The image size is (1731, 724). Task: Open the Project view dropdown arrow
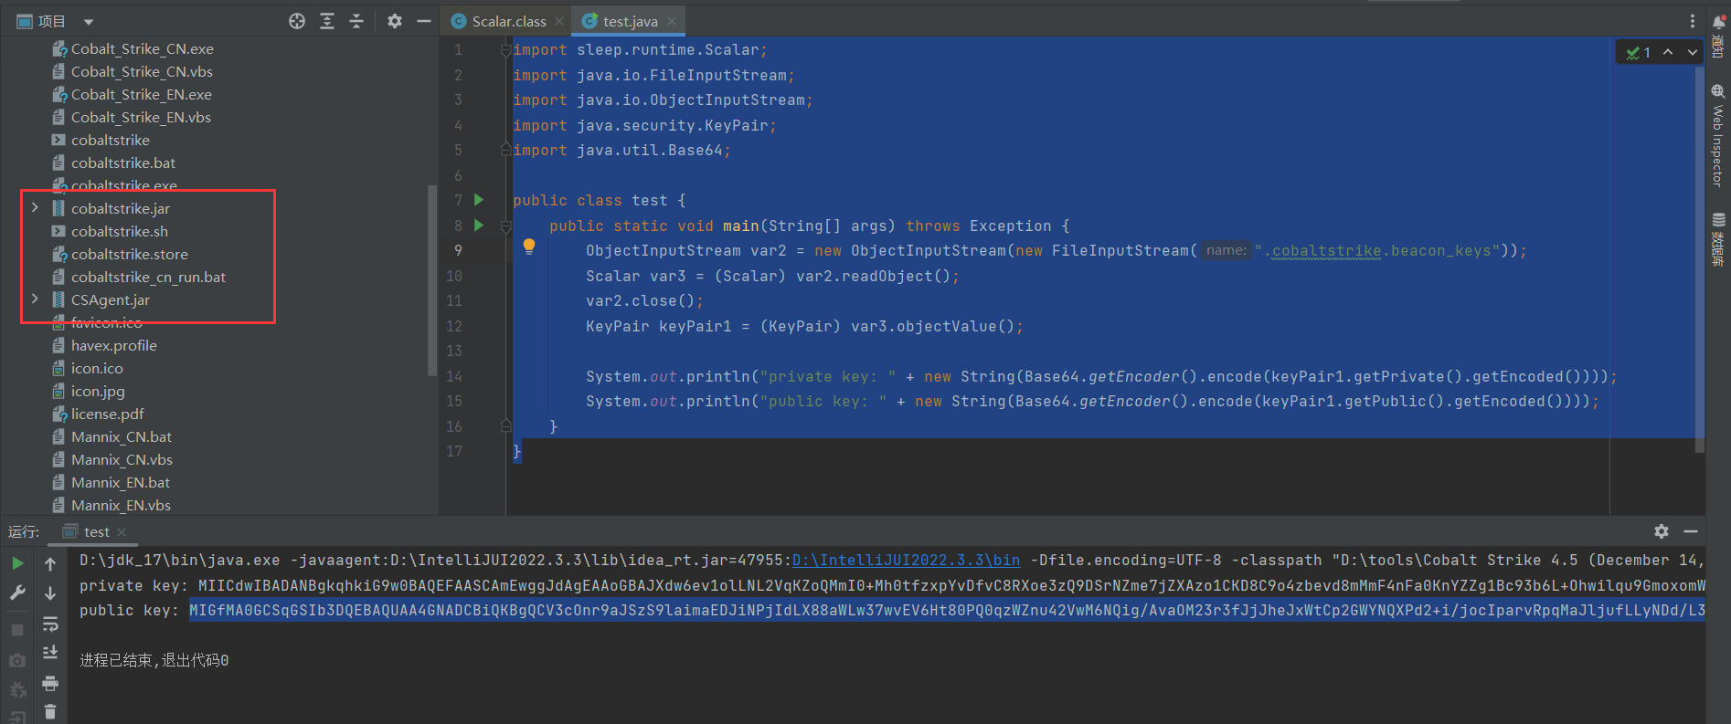(89, 21)
